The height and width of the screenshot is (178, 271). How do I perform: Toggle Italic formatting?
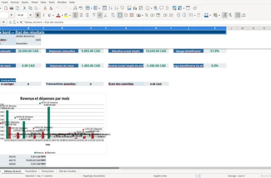point(44,15)
